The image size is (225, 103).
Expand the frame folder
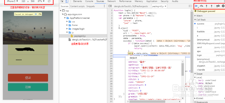pos(67,25)
